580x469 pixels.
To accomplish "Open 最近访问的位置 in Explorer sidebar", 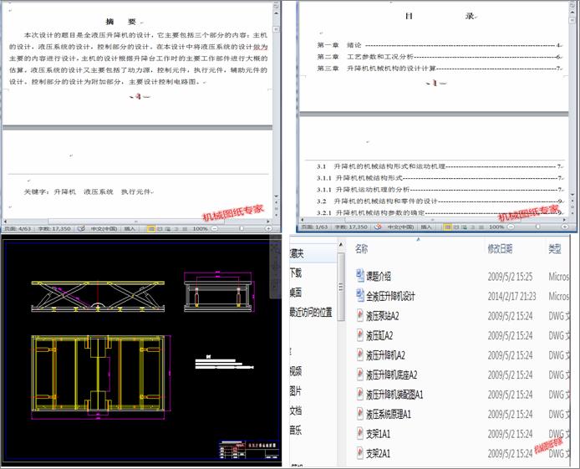I will click(x=311, y=312).
